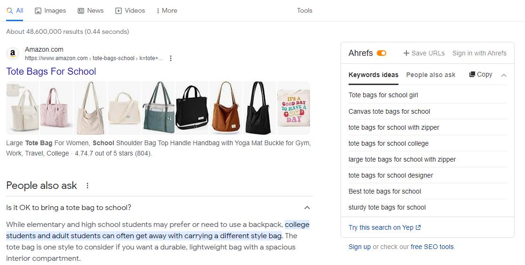Image resolution: width=525 pixels, height=265 pixels.
Task: Copy the keyword ideas list
Action: coord(481,74)
